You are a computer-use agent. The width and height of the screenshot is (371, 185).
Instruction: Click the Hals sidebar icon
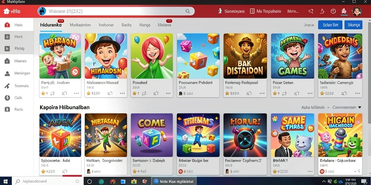pos(7,25)
